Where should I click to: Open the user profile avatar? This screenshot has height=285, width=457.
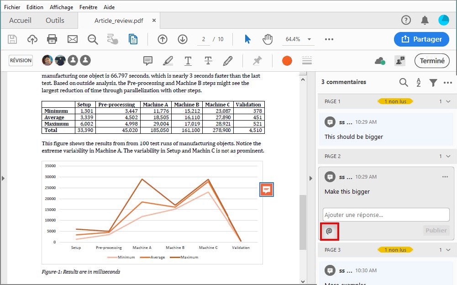click(444, 20)
